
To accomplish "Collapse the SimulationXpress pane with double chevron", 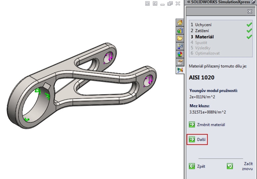I will point(189,2).
